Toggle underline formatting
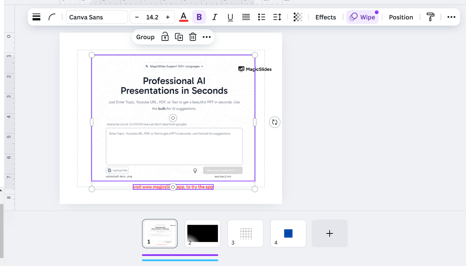The image size is (466, 266). [x=230, y=17]
